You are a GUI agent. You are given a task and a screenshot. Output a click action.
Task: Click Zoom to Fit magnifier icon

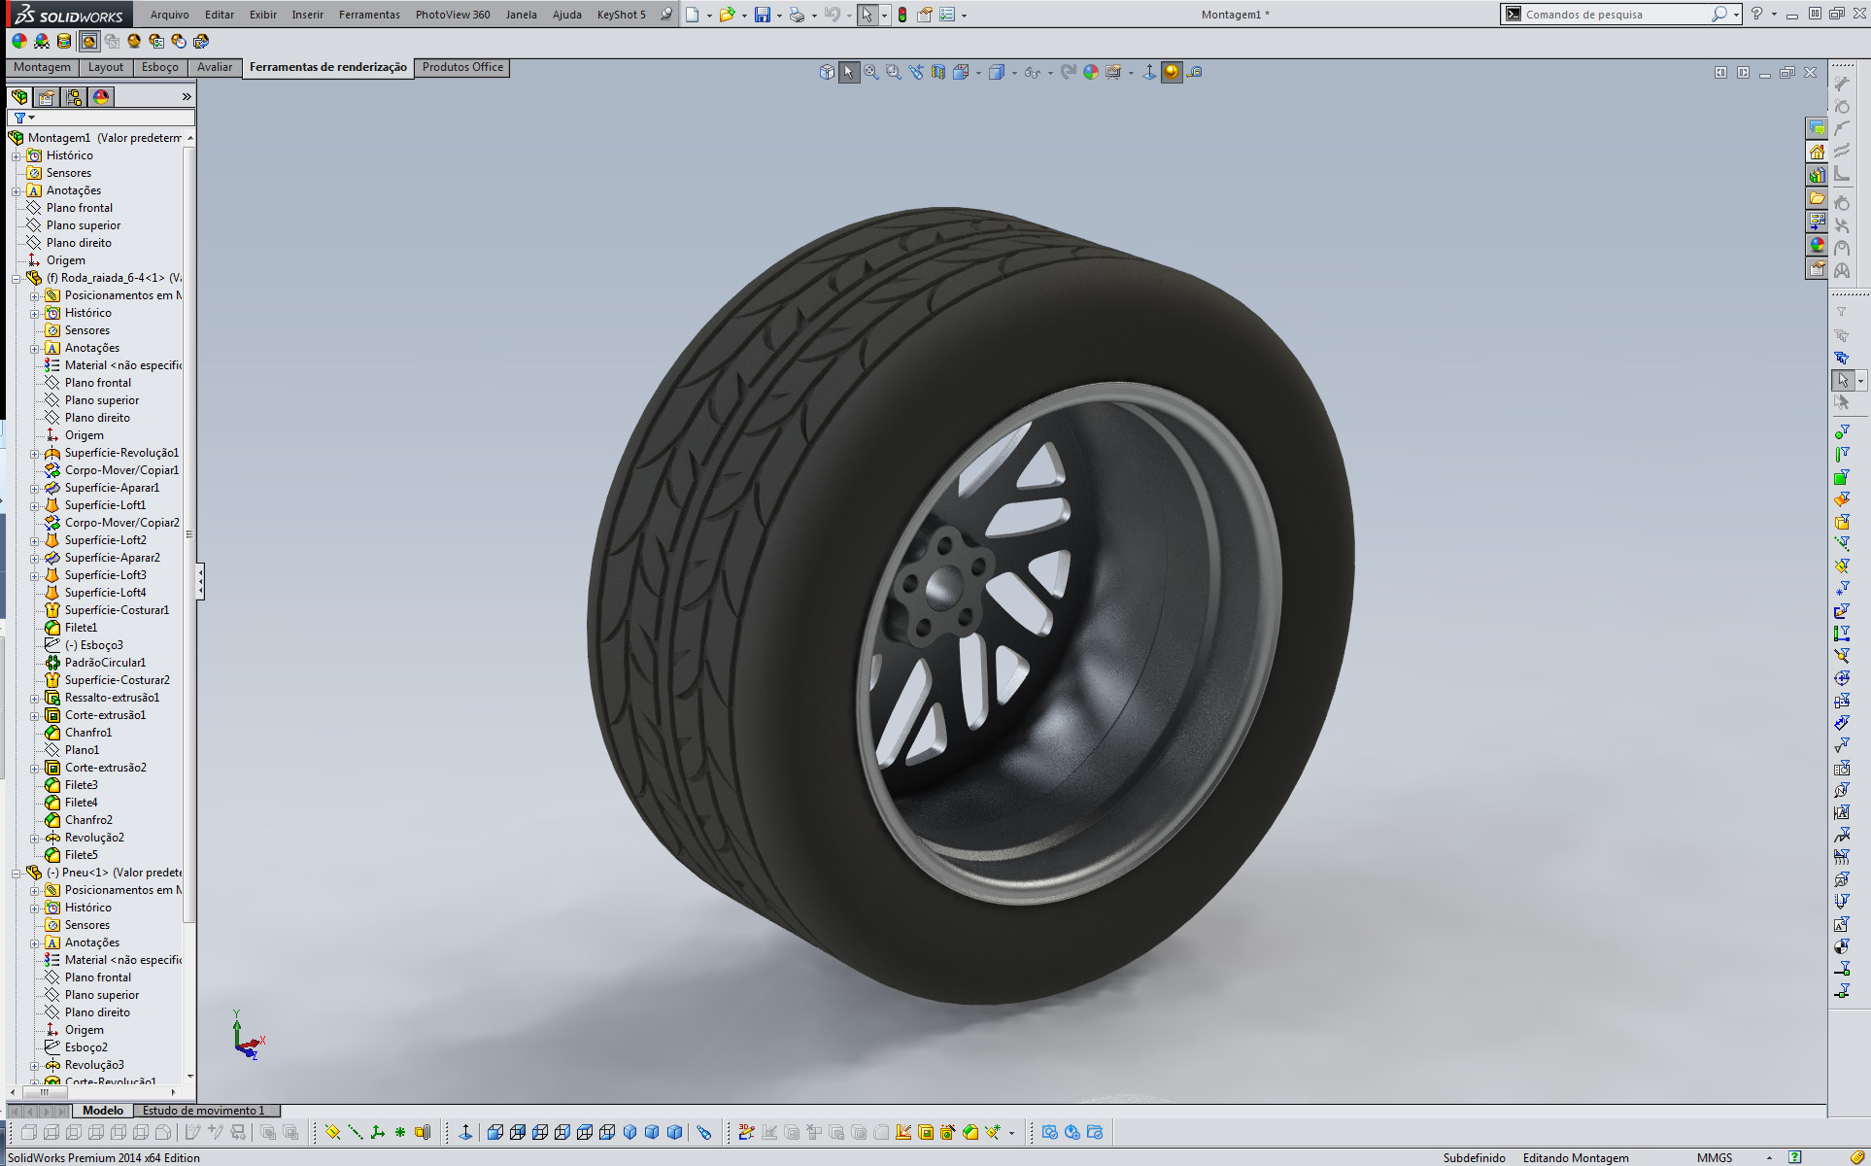click(x=871, y=72)
